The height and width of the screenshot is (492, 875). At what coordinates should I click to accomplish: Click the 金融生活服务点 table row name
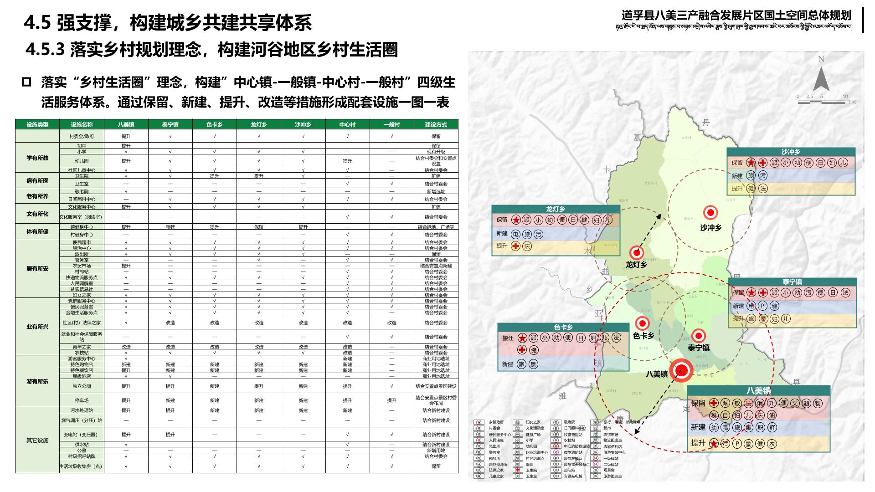click(82, 313)
